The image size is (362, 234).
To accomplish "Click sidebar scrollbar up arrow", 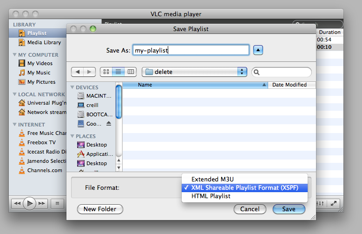I will click(x=118, y=160).
